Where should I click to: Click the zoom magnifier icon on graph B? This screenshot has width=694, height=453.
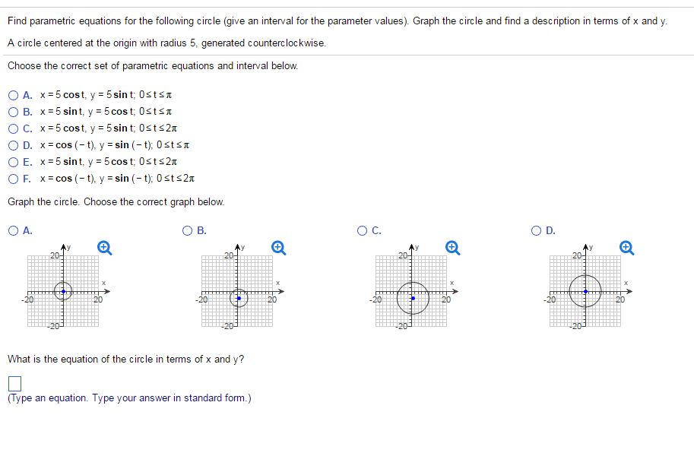tap(277, 246)
